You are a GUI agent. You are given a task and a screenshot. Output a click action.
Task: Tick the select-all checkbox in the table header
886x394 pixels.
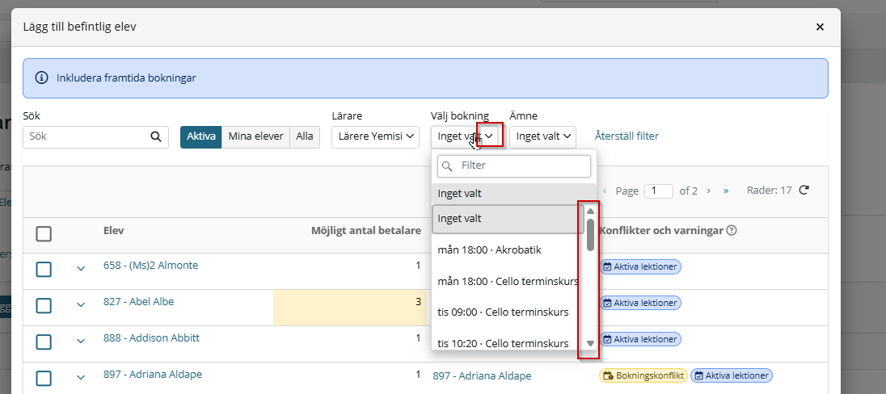coord(44,233)
